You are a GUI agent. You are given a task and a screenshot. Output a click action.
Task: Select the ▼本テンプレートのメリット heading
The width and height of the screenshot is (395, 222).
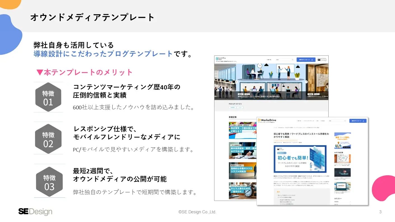pyautogui.click(x=85, y=72)
